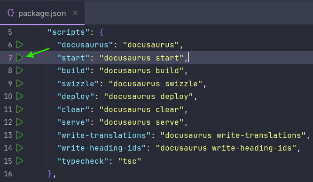Click the "docusaurus write-heading-ids" value

[226, 148]
